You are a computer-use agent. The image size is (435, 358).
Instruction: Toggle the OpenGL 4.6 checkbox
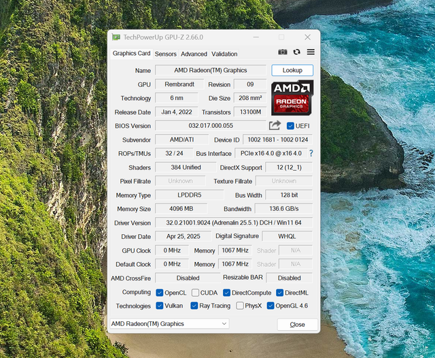271,306
